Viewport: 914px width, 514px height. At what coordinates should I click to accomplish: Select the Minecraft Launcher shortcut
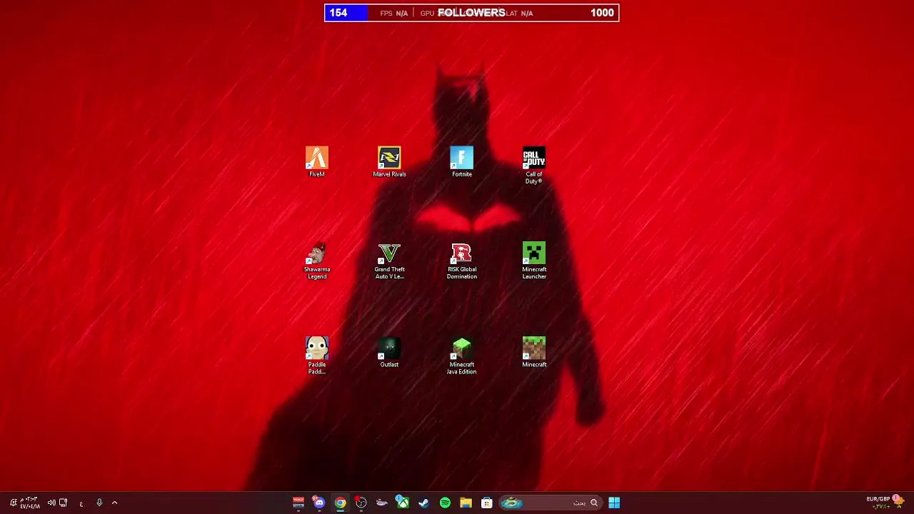pyautogui.click(x=534, y=261)
